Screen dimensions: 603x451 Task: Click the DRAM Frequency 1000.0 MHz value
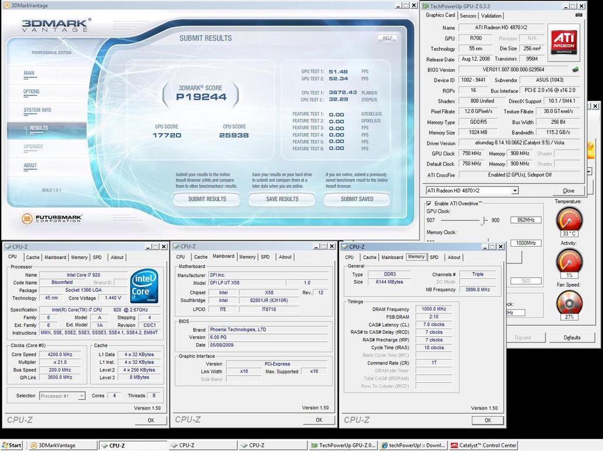[433, 309]
